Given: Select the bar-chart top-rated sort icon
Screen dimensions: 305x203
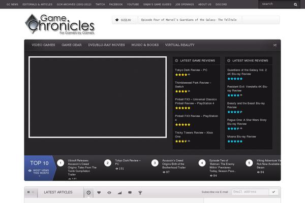Looking at the screenshot, I should [x=119, y=192].
